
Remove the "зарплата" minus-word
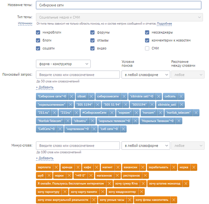[56, 167]
